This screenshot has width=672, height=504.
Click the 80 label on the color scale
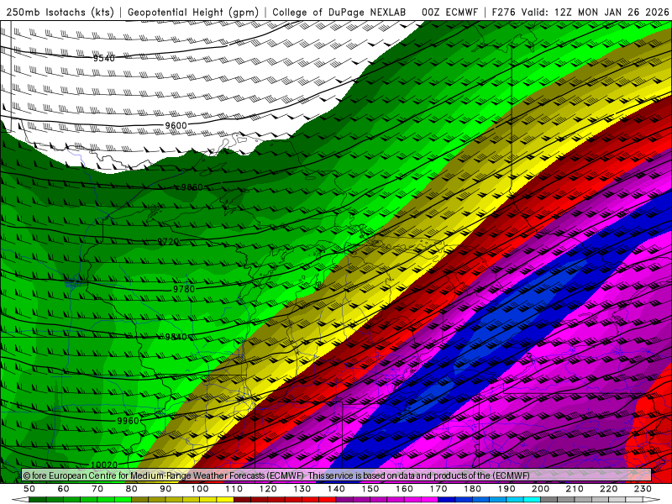pos(132,489)
